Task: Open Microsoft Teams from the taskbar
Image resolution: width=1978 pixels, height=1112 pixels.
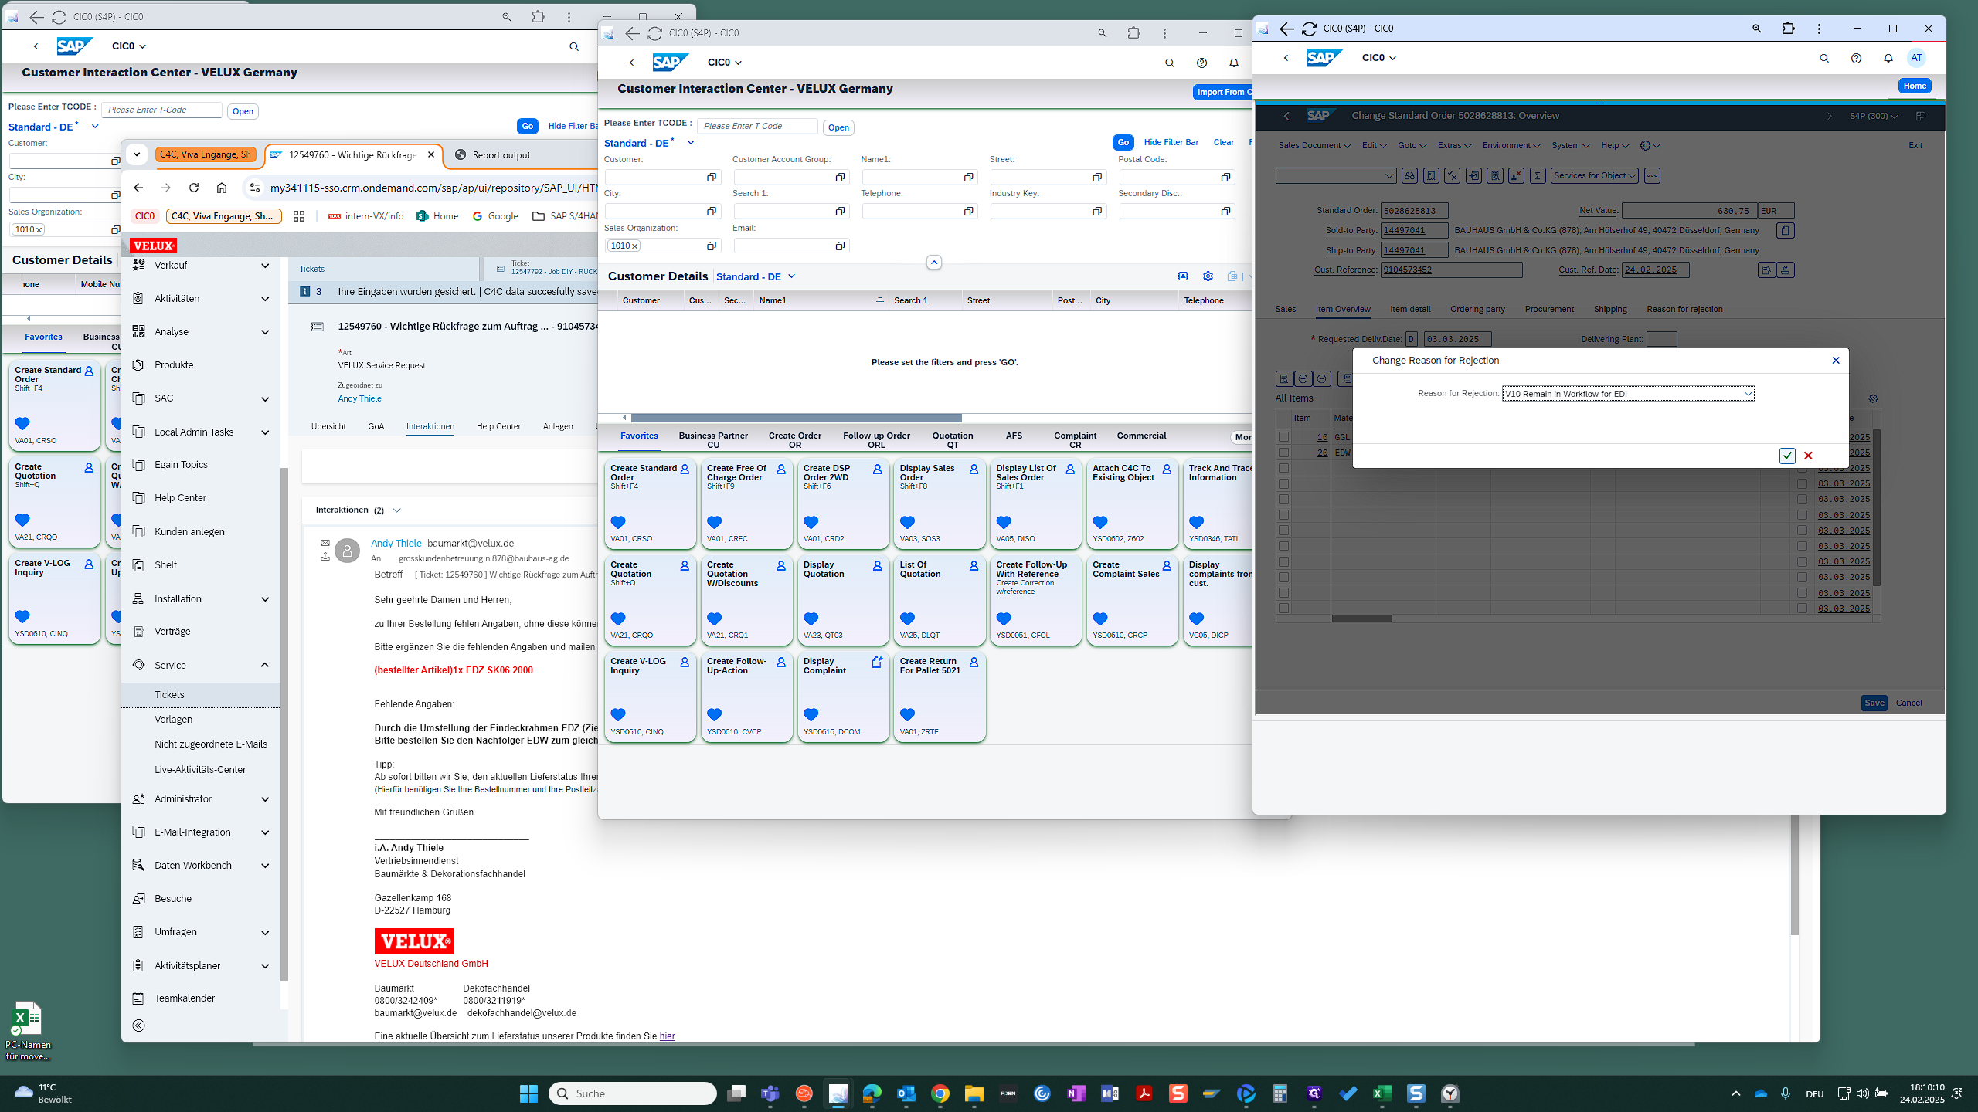Action: (770, 1093)
